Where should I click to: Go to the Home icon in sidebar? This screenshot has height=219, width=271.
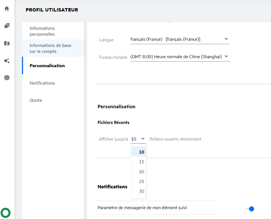(7, 9)
